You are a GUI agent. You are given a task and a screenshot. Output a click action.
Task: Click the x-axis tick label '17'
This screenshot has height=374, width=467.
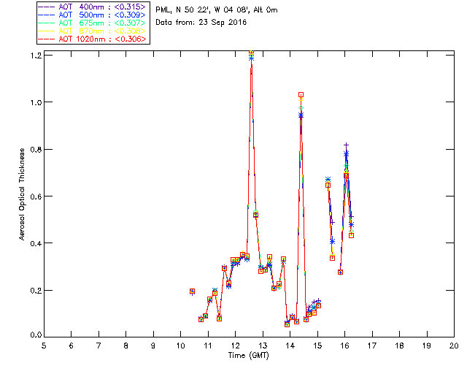pyautogui.click(x=372, y=346)
